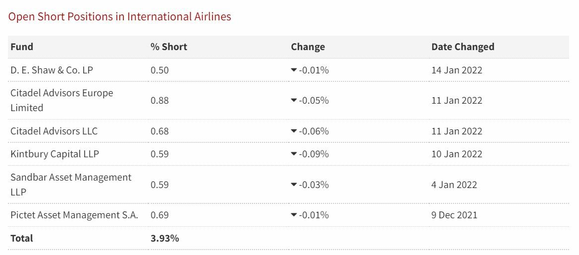579x255 pixels.
Task: Click the Change column header
Action: pyautogui.click(x=308, y=47)
